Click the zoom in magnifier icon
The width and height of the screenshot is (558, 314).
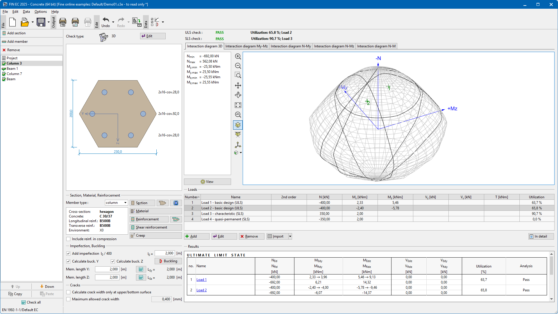pos(238,56)
